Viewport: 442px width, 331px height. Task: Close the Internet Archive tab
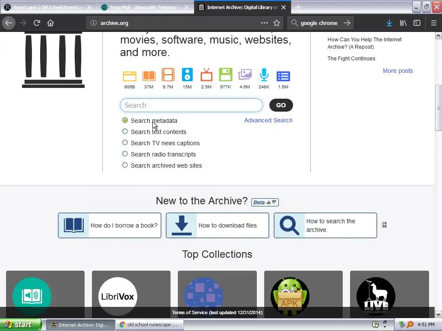(284, 7)
